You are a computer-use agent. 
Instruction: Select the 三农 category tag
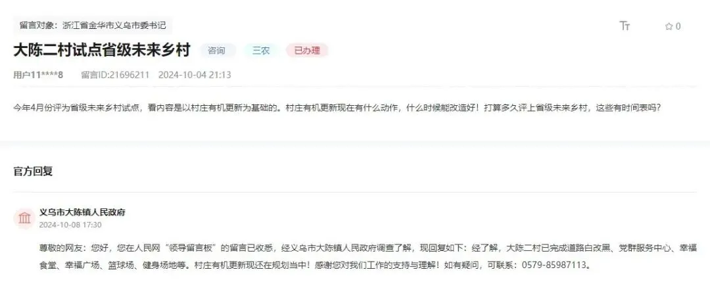point(261,51)
